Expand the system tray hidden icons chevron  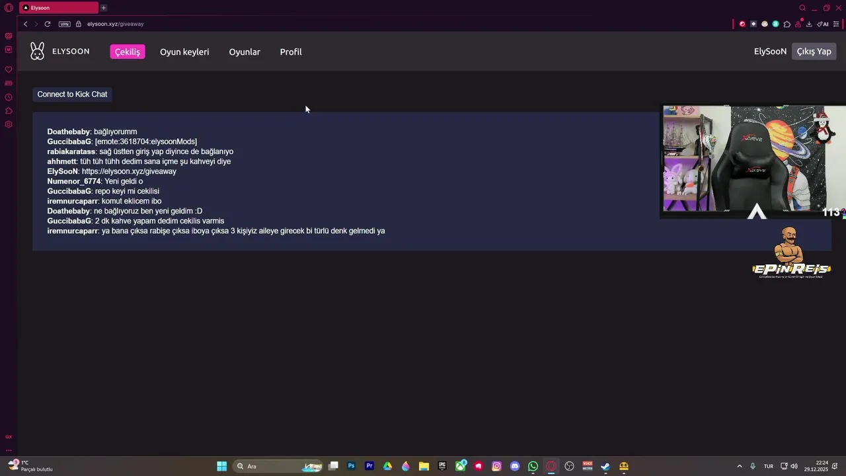point(740,466)
